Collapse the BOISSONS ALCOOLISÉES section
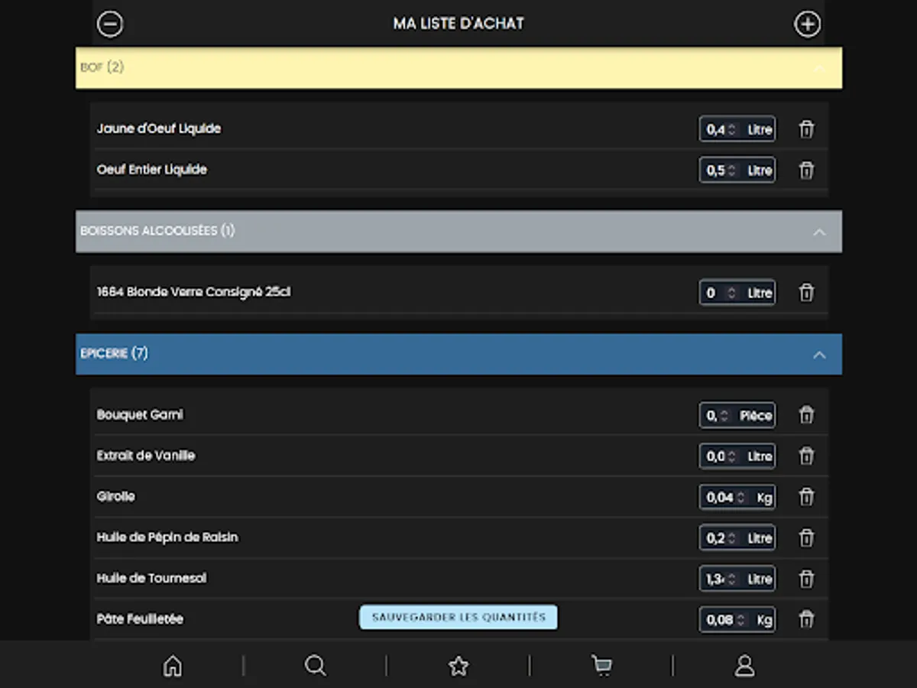This screenshot has height=688, width=917. (x=820, y=232)
